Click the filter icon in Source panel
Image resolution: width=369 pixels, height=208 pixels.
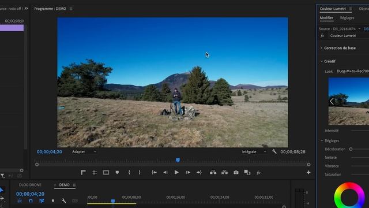(x=2, y=176)
